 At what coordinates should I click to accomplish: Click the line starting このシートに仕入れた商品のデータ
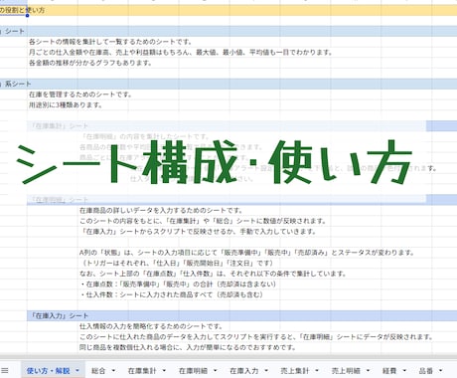coord(256,337)
